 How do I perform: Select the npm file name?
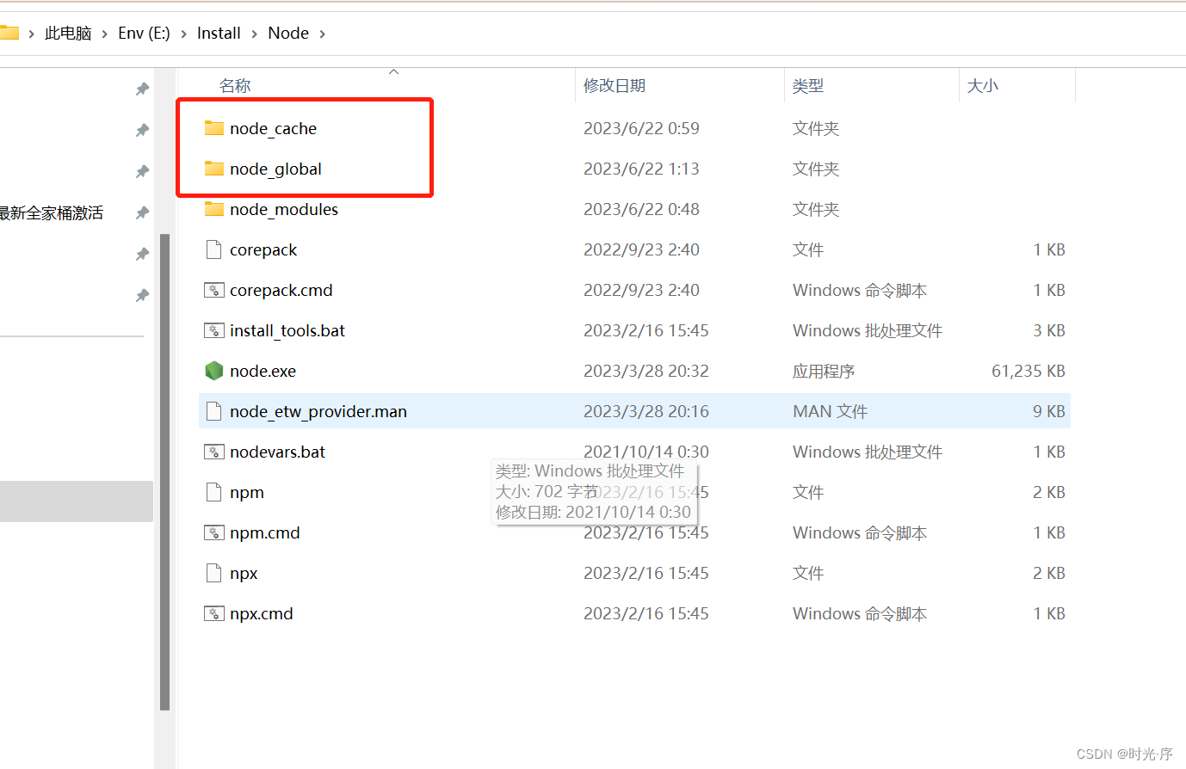click(x=247, y=493)
